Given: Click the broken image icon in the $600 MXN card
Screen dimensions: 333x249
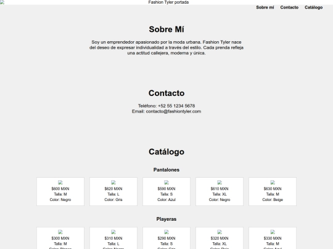Looking at the screenshot, I should pyautogui.click(x=60, y=183).
